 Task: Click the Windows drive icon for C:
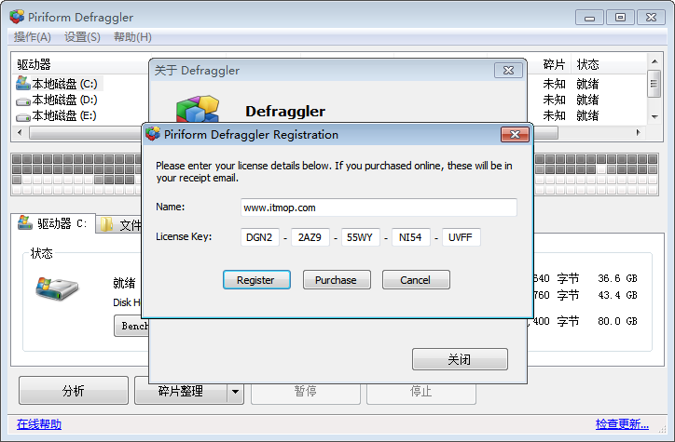tap(22, 83)
